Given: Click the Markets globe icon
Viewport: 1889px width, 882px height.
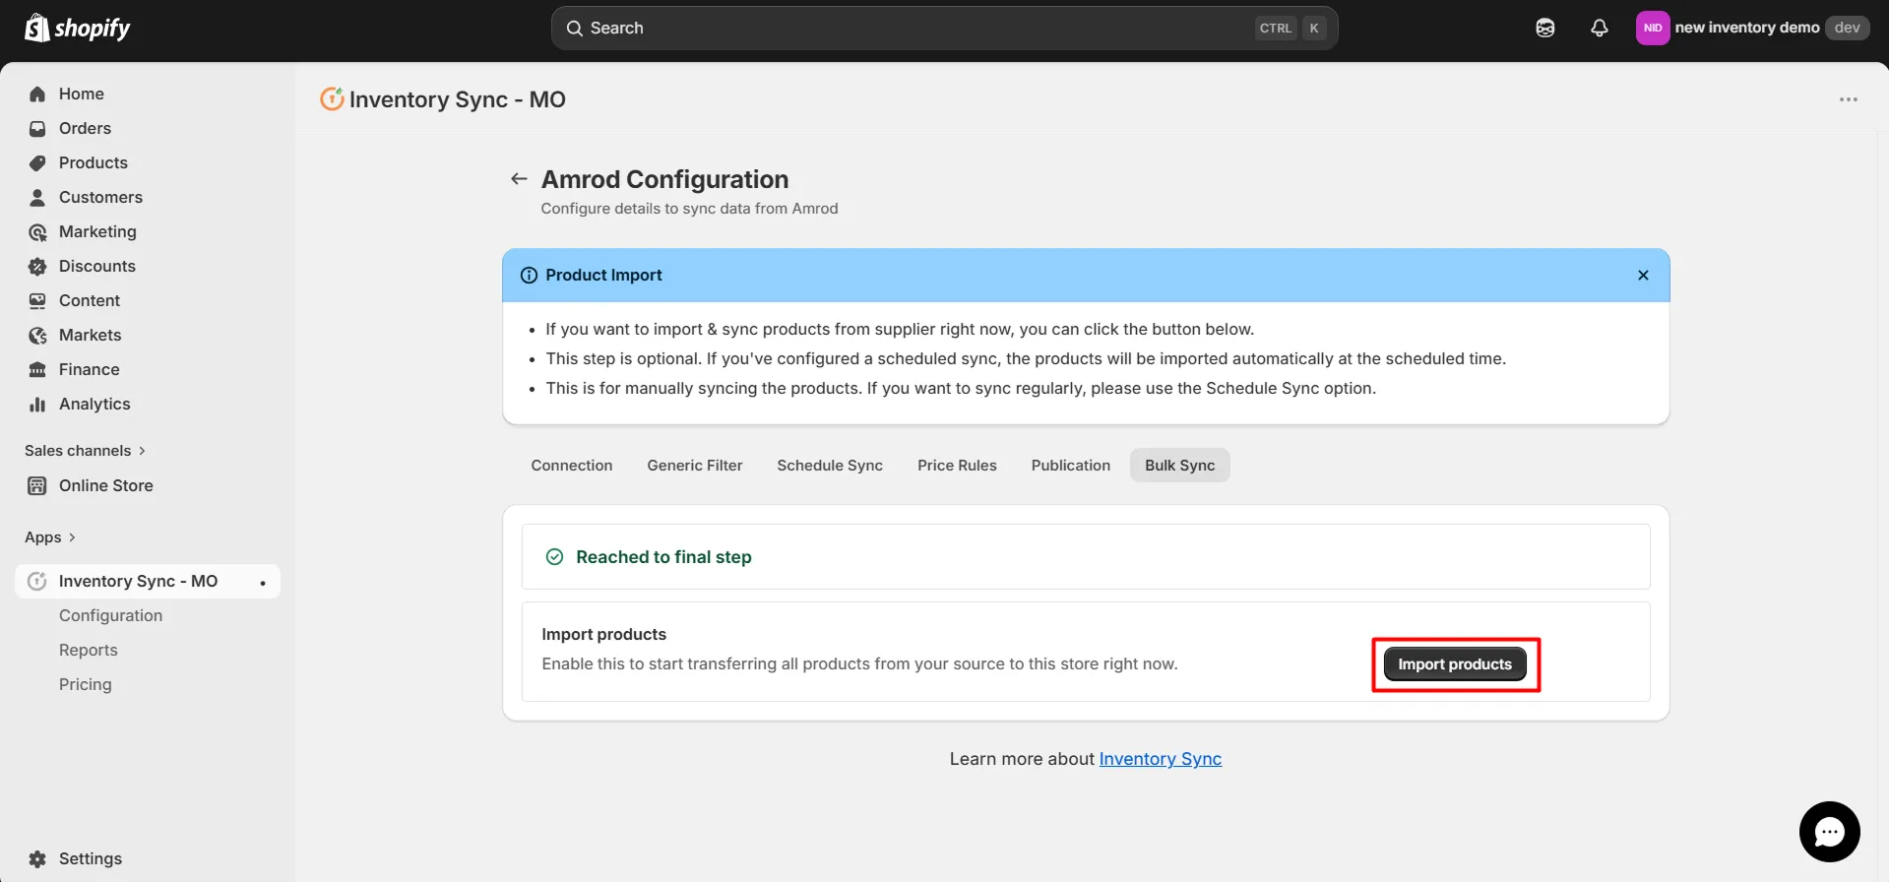Looking at the screenshot, I should click(x=37, y=336).
